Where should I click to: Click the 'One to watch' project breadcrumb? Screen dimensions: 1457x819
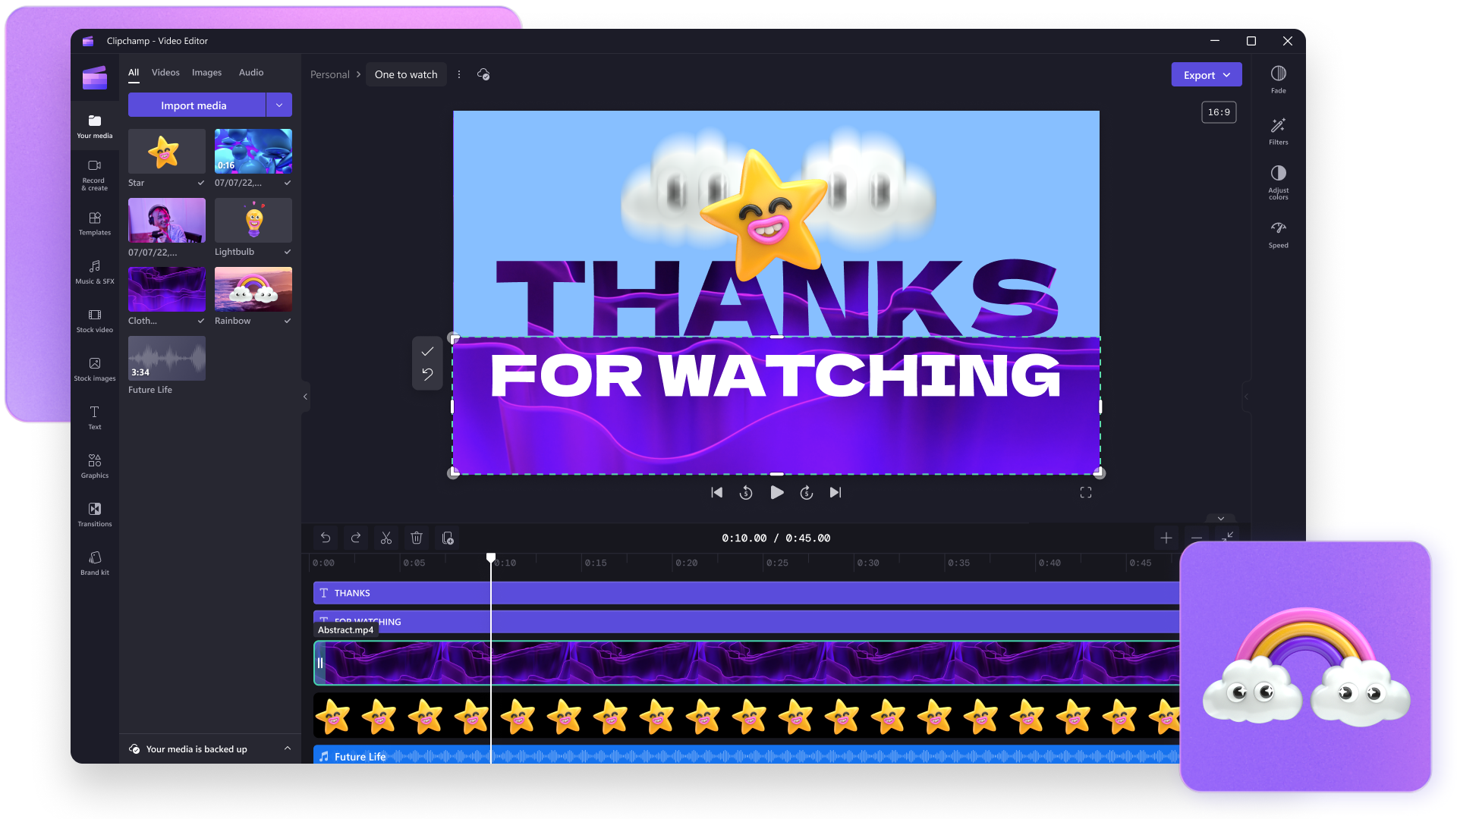[x=406, y=74]
